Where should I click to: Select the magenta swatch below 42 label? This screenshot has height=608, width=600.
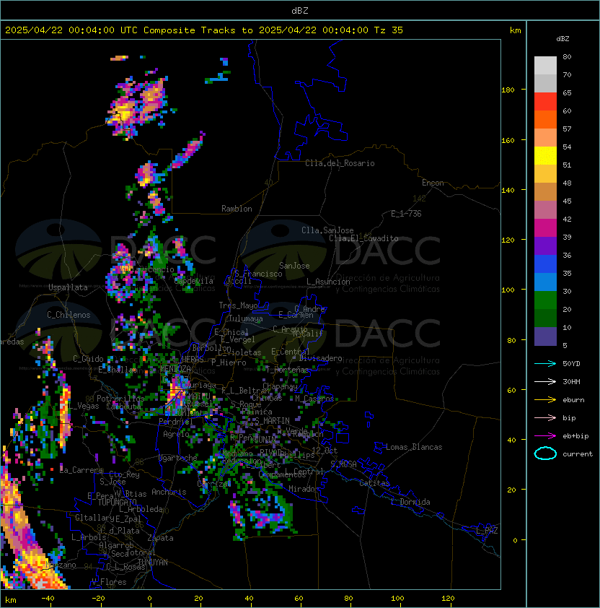click(545, 228)
